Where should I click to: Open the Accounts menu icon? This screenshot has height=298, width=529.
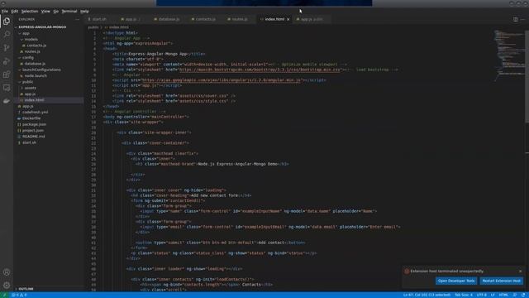[x=7, y=272]
